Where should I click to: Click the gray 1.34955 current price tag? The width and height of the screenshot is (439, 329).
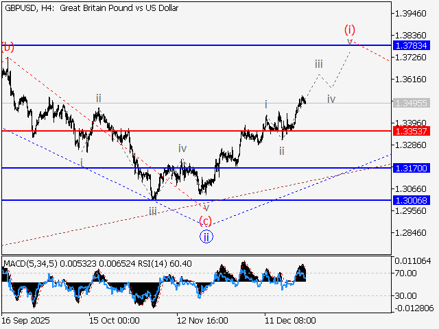coord(412,103)
